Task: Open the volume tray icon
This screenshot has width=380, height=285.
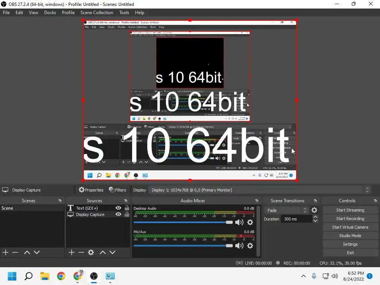Action: [x=335, y=276]
